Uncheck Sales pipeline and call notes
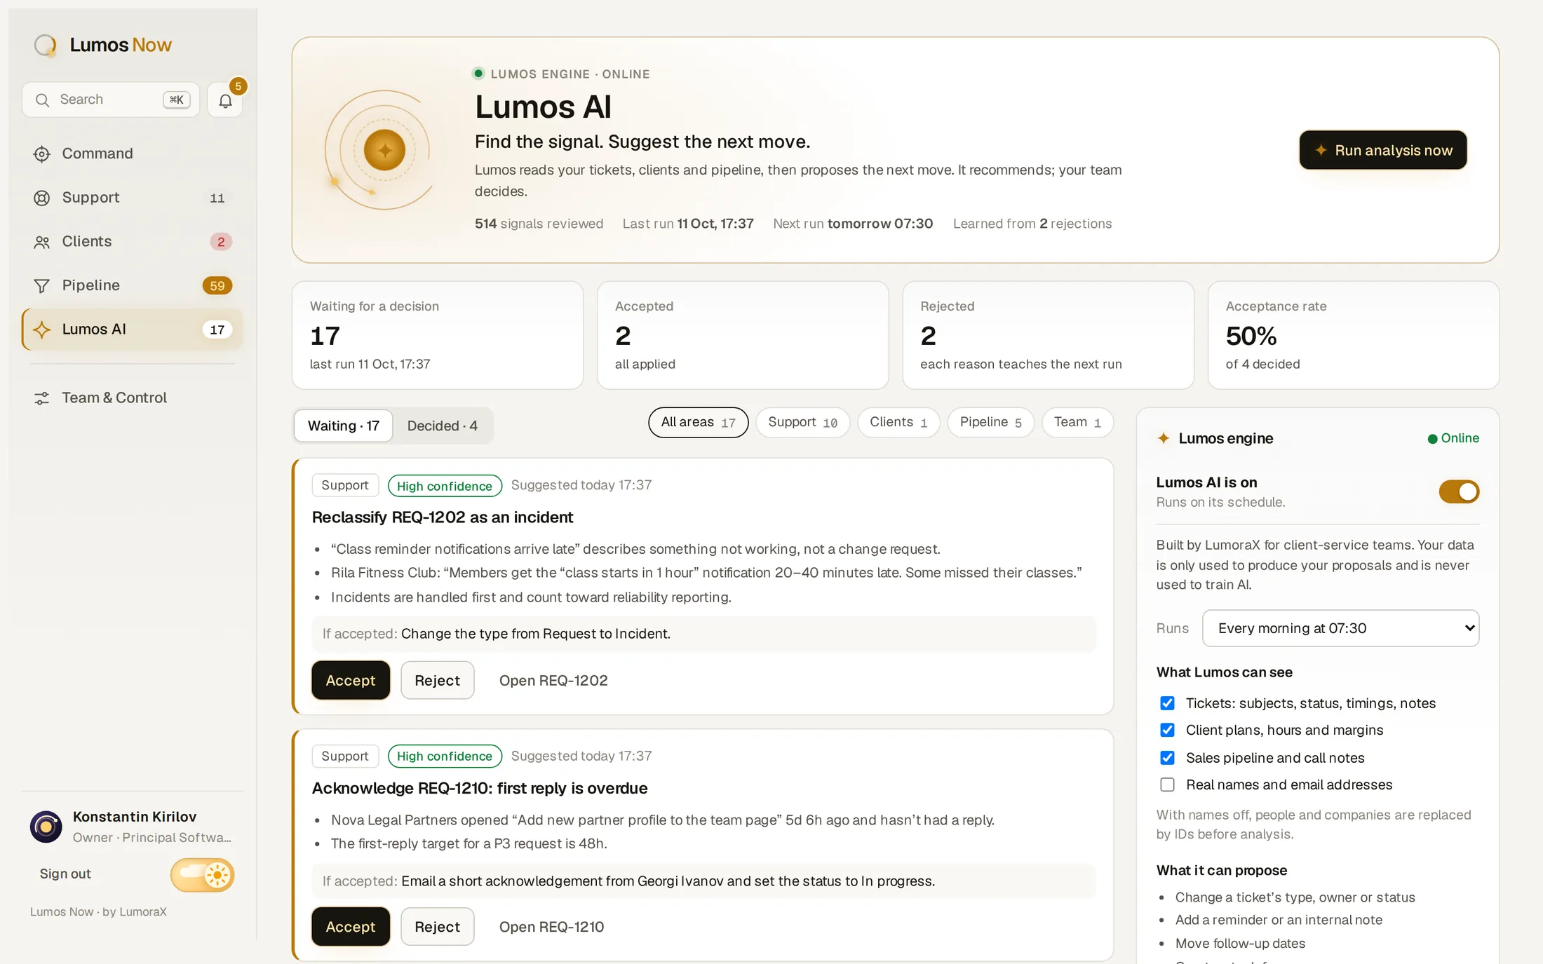 pyautogui.click(x=1167, y=758)
